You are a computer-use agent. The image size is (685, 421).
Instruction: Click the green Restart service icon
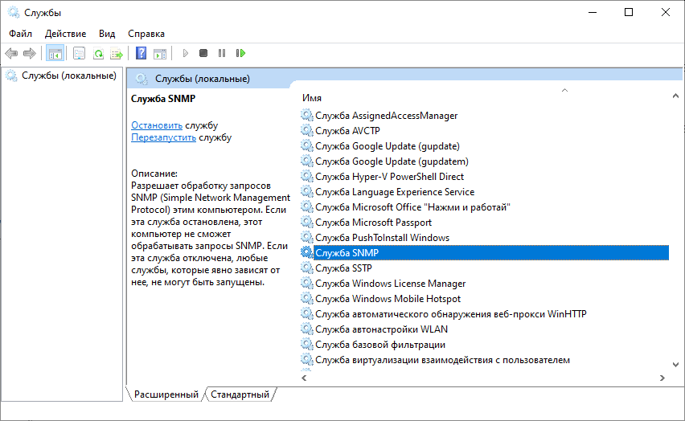coord(240,54)
